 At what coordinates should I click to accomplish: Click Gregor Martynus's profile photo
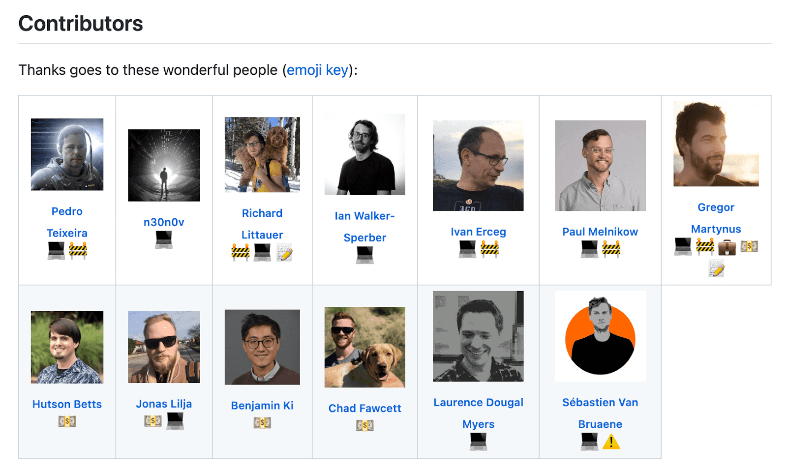click(716, 144)
